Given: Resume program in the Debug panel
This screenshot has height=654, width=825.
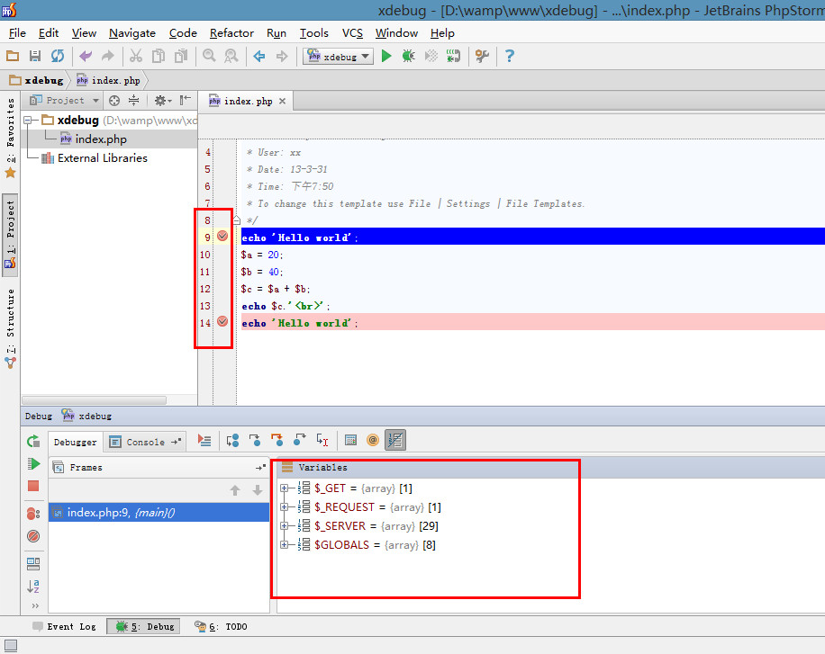Looking at the screenshot, I should (x=33, y=463).
